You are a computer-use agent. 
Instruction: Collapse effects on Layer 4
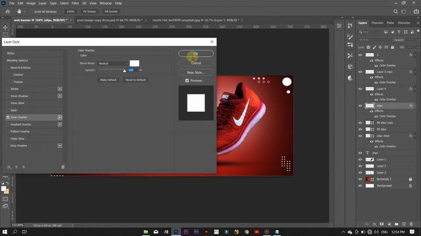click(x=415, y=88)
